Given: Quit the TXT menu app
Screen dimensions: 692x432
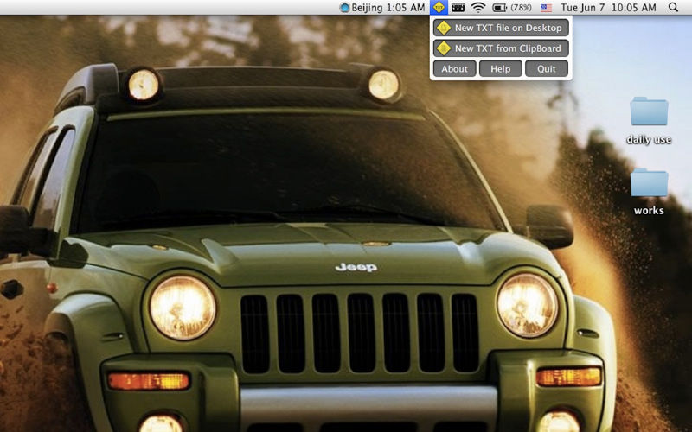Looking at the screenshot, I should pyautogui.click(x=547, y=69).
